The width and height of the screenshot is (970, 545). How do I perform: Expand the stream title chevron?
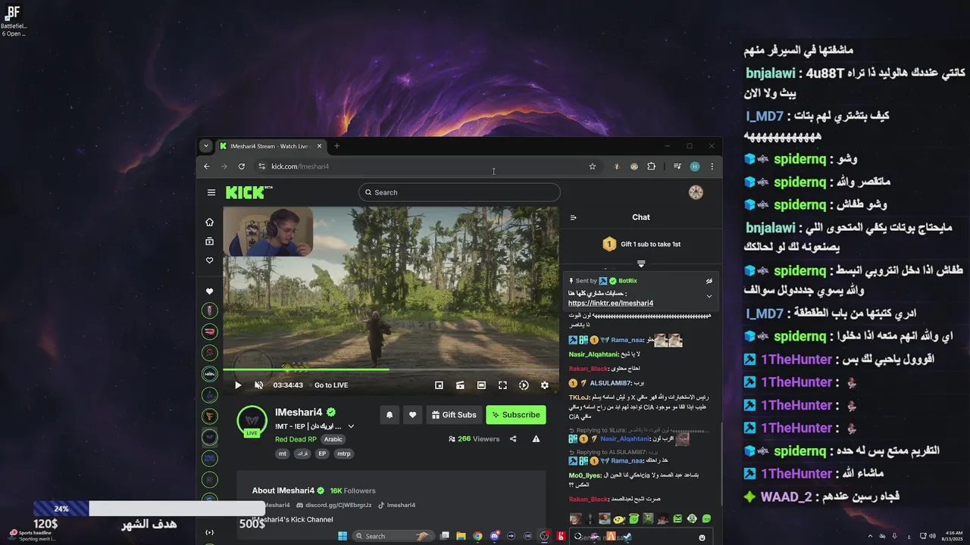pos(351,427)
